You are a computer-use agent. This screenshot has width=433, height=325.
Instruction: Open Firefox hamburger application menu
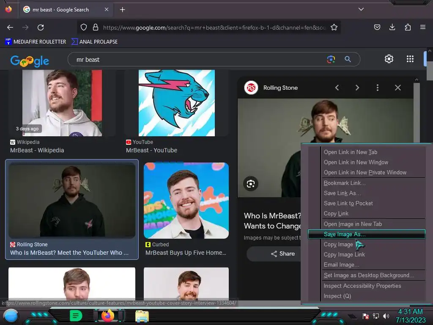pyautogui.click(x=422, y=27)
